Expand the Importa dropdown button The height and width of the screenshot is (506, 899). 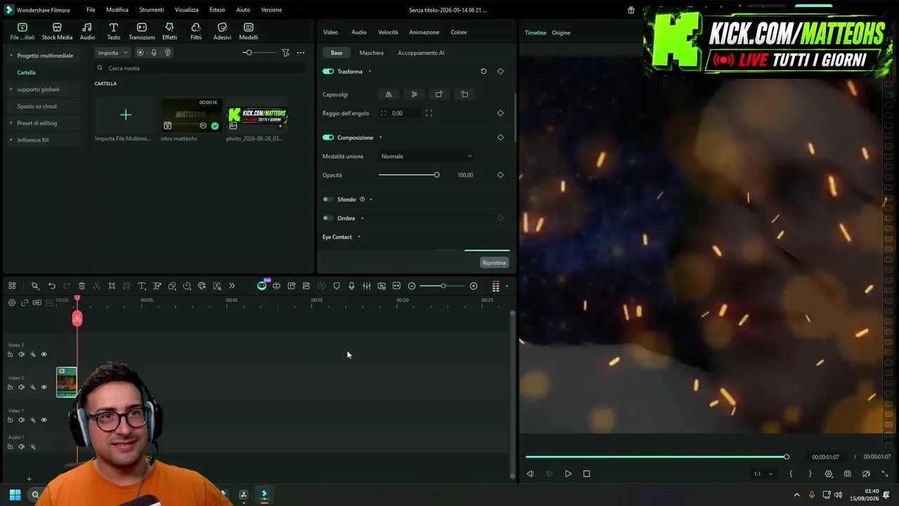pos(112,53)
